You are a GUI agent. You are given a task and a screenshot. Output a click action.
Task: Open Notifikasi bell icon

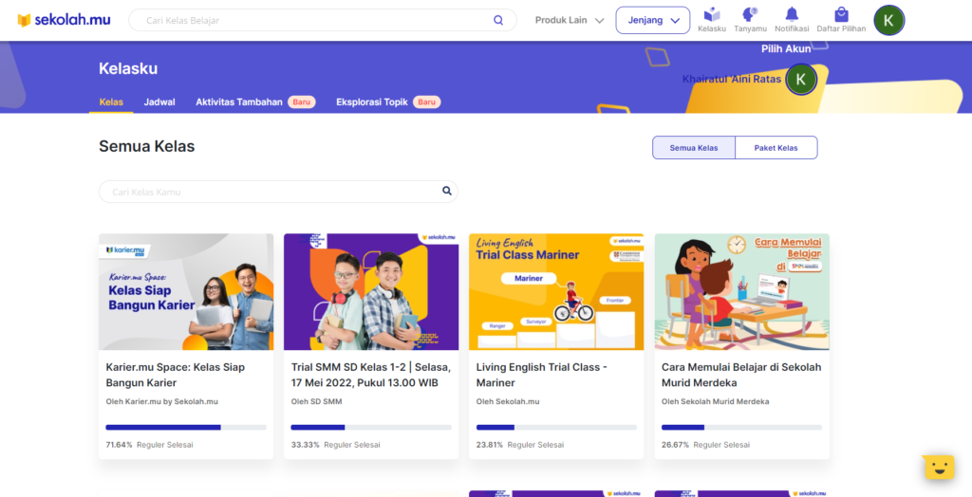coord(792,20)
